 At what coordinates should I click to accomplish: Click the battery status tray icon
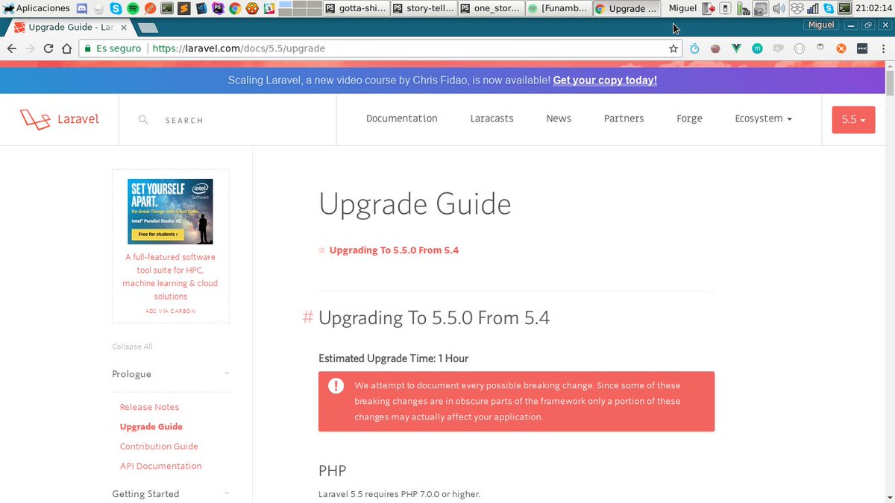(741, 8)
